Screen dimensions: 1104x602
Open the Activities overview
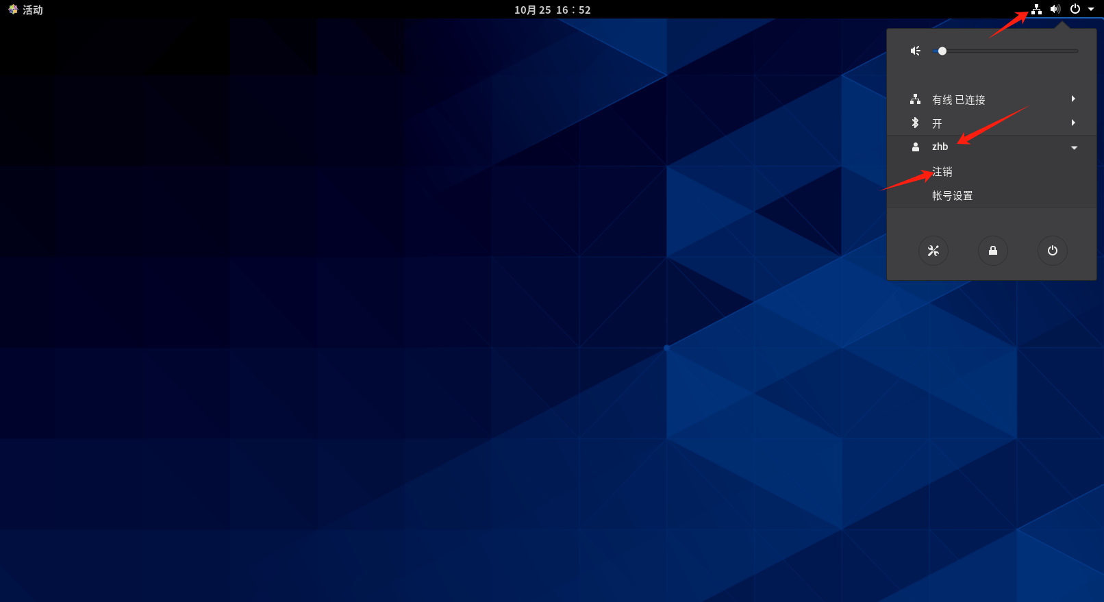click(25, 10)
